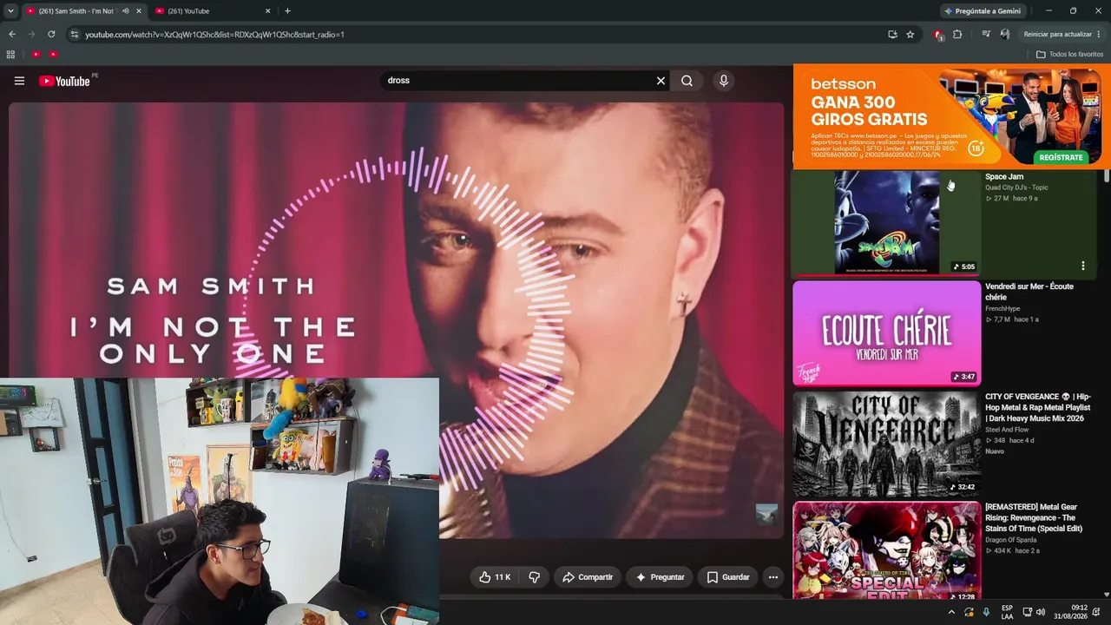Open options for the Space Jam video
This screenshot has height=625, width=1111.
1082,266
